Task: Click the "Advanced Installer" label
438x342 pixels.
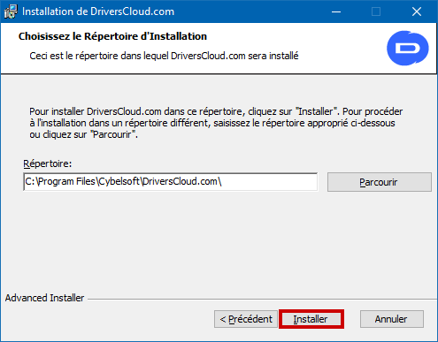Action: click(x=44, y=298)
